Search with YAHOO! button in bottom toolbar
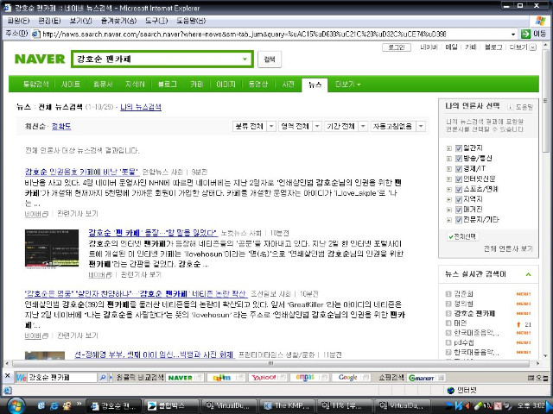The image size is (553, 414). coord(264,378)
